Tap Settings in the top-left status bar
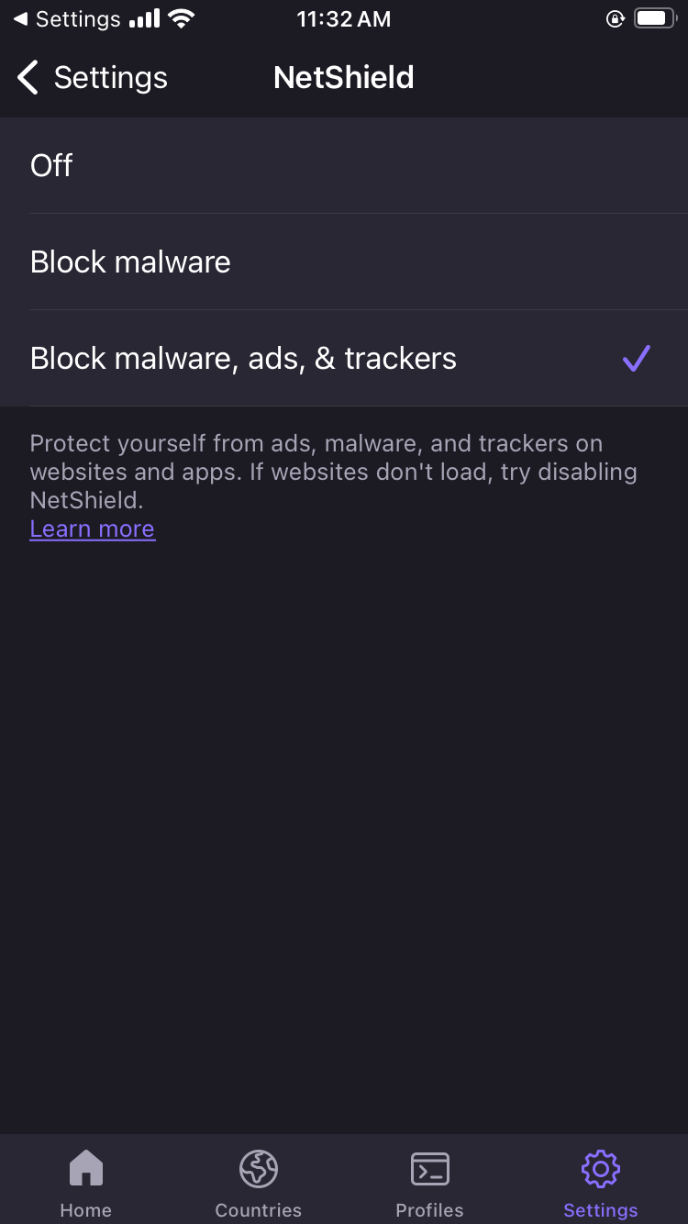 click(64, 18)
